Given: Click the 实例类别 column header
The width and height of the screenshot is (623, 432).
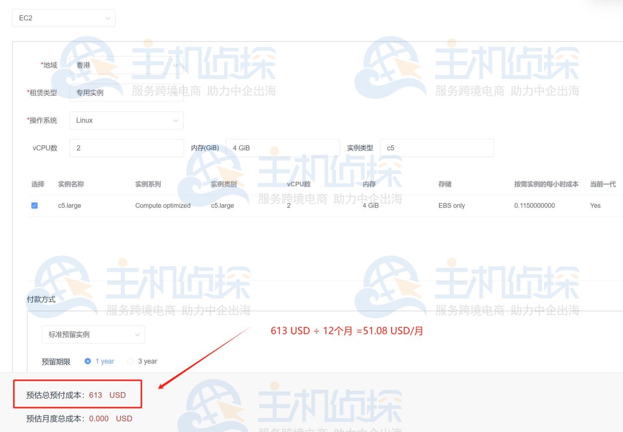Looking at the screenshot, I should point(224,184).
